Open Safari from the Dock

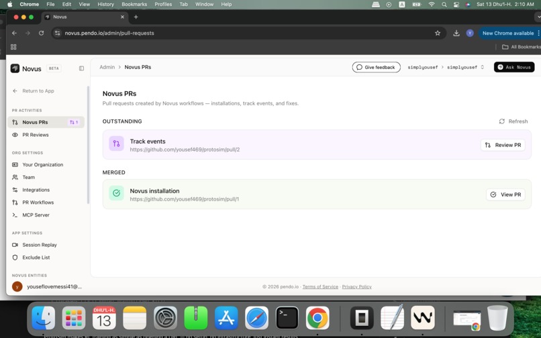point(256,318)
